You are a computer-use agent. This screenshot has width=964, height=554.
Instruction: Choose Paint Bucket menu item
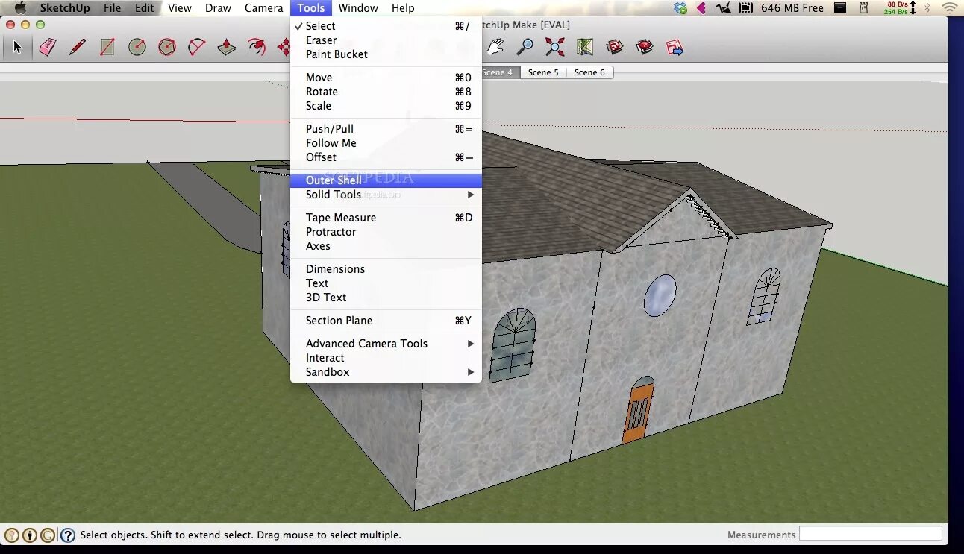[x=386, y=54]
